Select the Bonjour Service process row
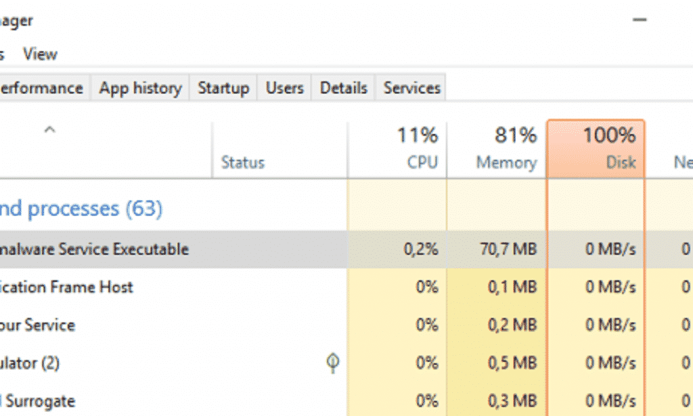Viewport: 693px width, 416px height. [346, 325]
